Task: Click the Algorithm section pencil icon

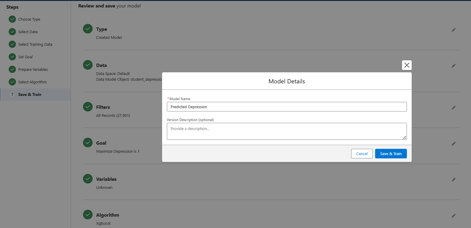Action: coord(453,216)
